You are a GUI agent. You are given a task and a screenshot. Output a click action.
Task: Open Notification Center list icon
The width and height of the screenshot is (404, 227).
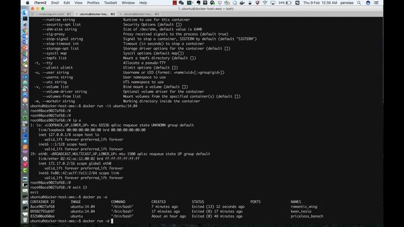coord(376,3)
